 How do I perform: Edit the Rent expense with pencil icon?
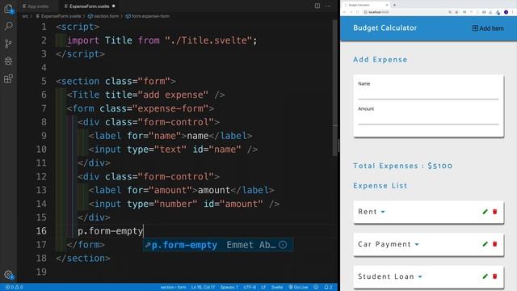[485, 212]
